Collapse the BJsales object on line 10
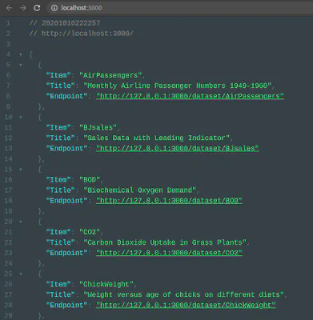313x320 pixels. (x=21, y=118)
